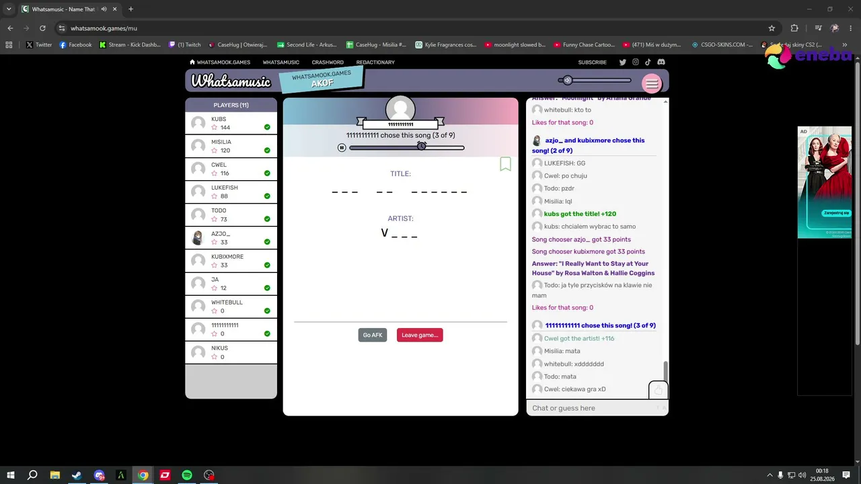Open the ad banner on the right
This screenshot has width=861, height=484.
click(x=824, y=182)
